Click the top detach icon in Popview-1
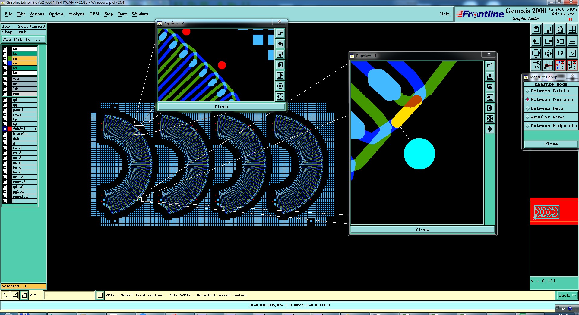This screenshot has height=315, width=579. click(490, 66)
